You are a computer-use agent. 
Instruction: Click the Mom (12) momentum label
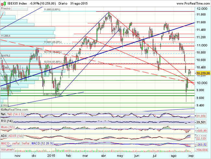coord(7,127)
